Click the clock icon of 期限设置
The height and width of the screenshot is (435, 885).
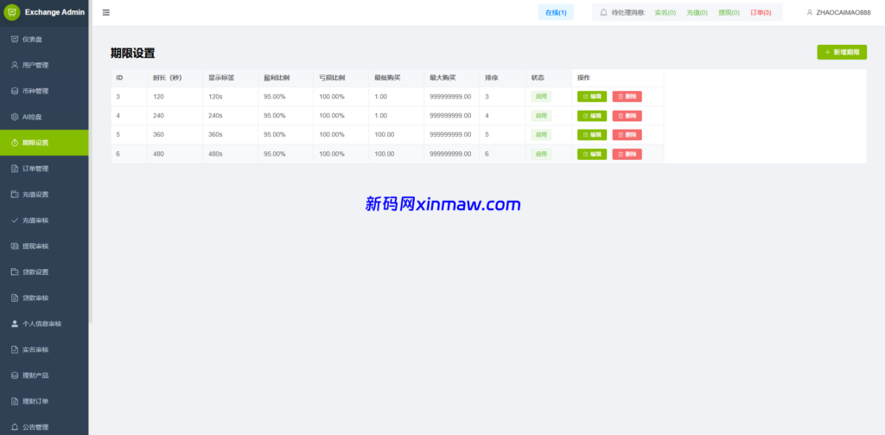click(15, 143)
